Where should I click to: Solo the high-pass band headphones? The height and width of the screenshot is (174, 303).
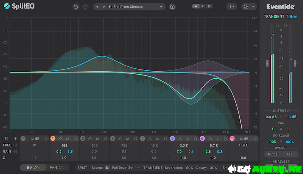point(46,139)
